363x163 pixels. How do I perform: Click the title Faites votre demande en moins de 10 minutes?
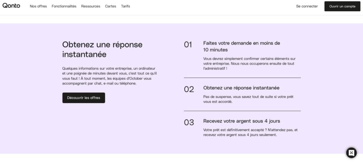pos(241,47)
